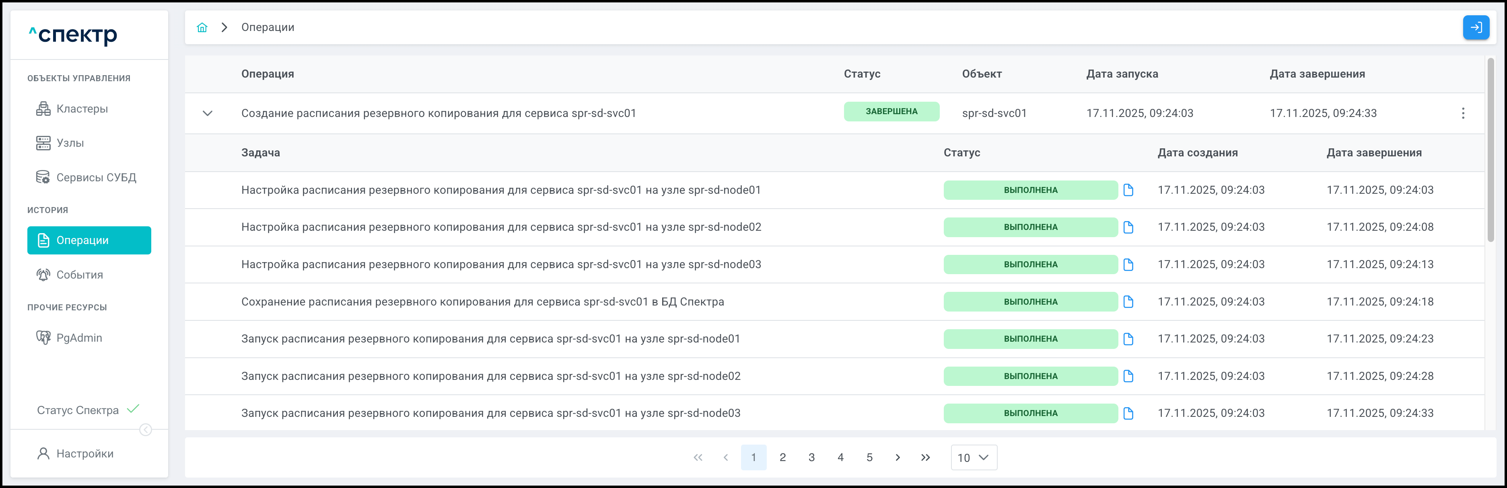Open Настройки at sidebar bottom
Image resolution: width=1507 pixels, height=488 pixels.
pos(85,453)
